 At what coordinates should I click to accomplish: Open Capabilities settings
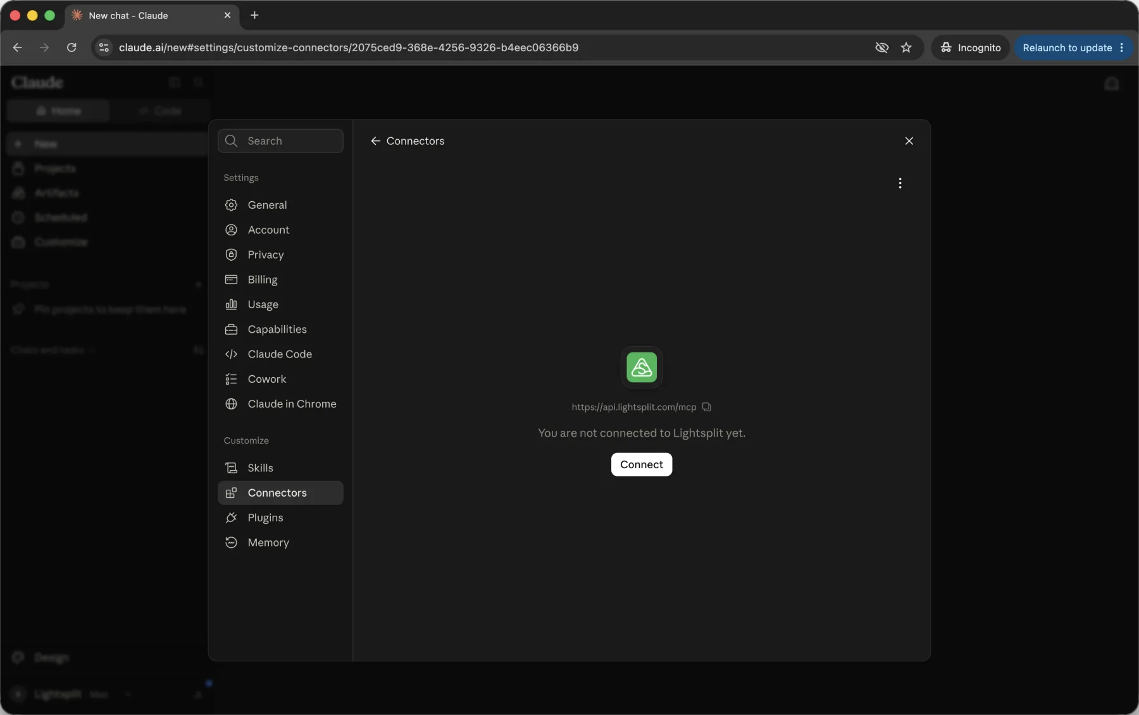[x=280, y=329]
